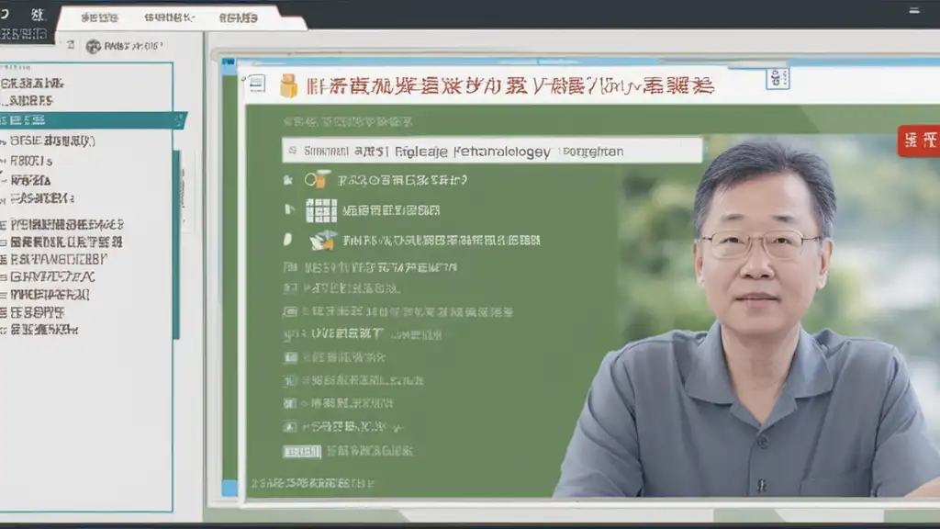Click the small boxed icon right of the red title

[778, 79]
